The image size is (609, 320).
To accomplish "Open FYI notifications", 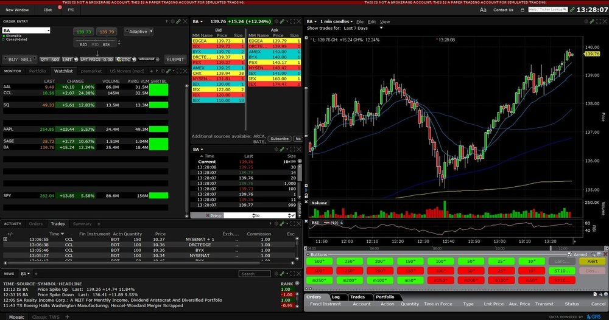I will coord(71,10).
